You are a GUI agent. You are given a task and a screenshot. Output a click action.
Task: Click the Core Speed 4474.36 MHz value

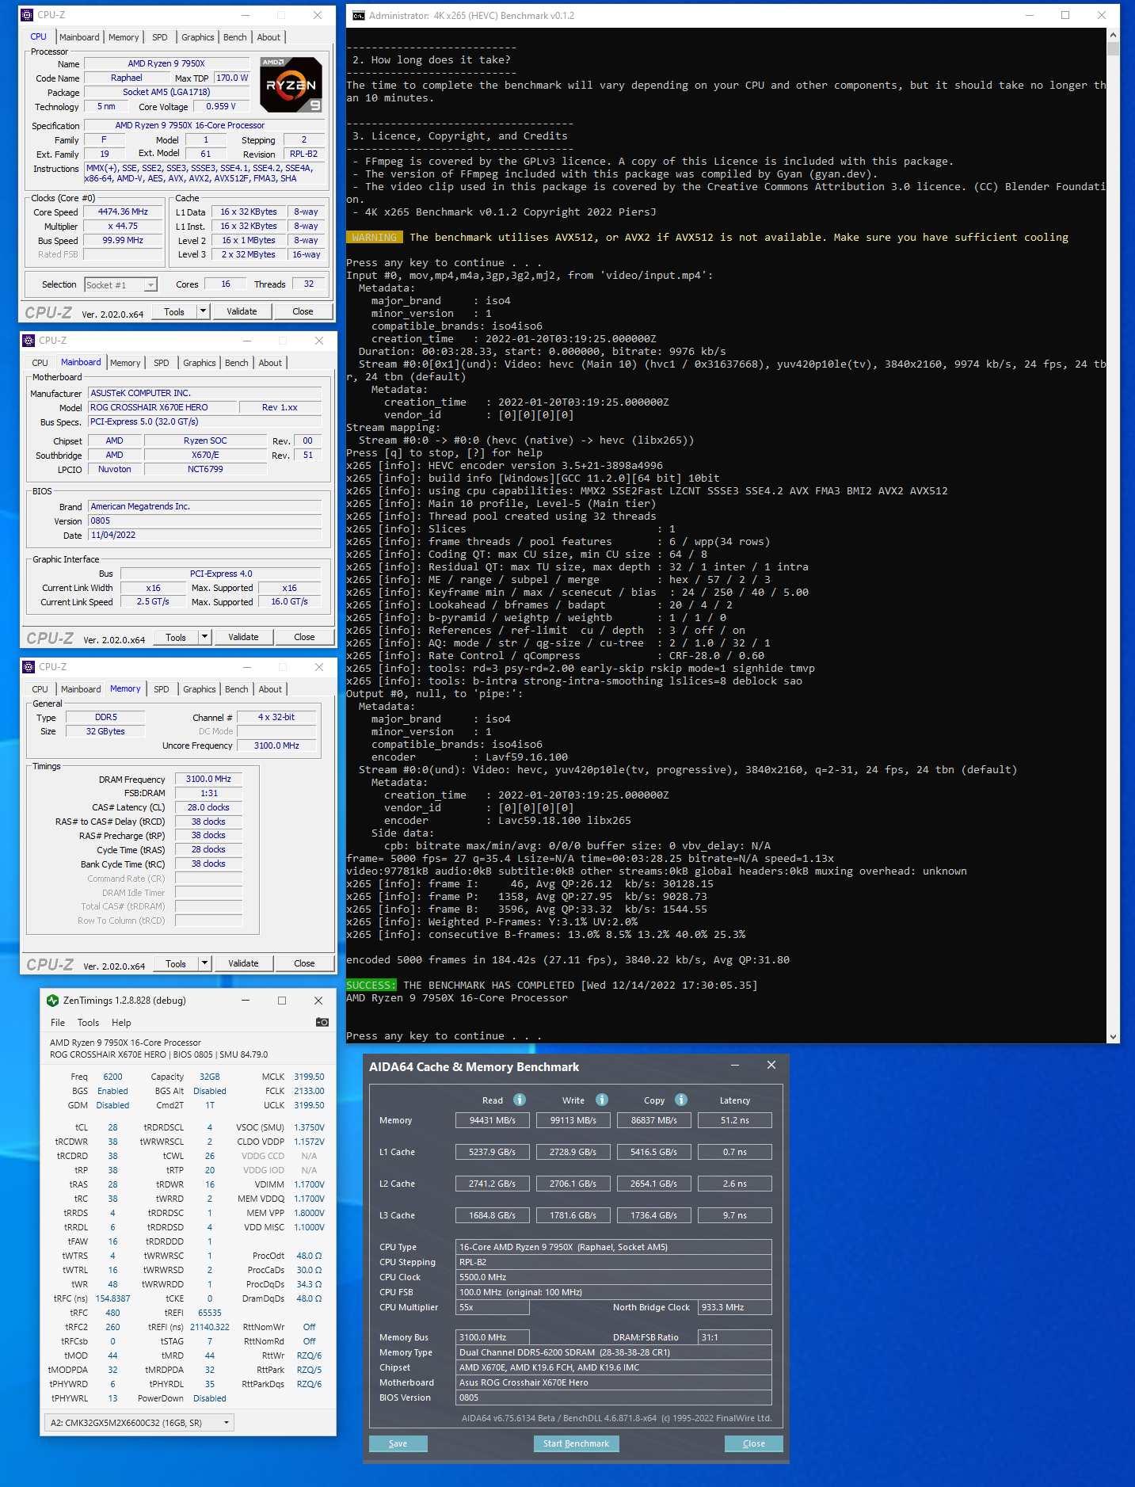(123, 212)
